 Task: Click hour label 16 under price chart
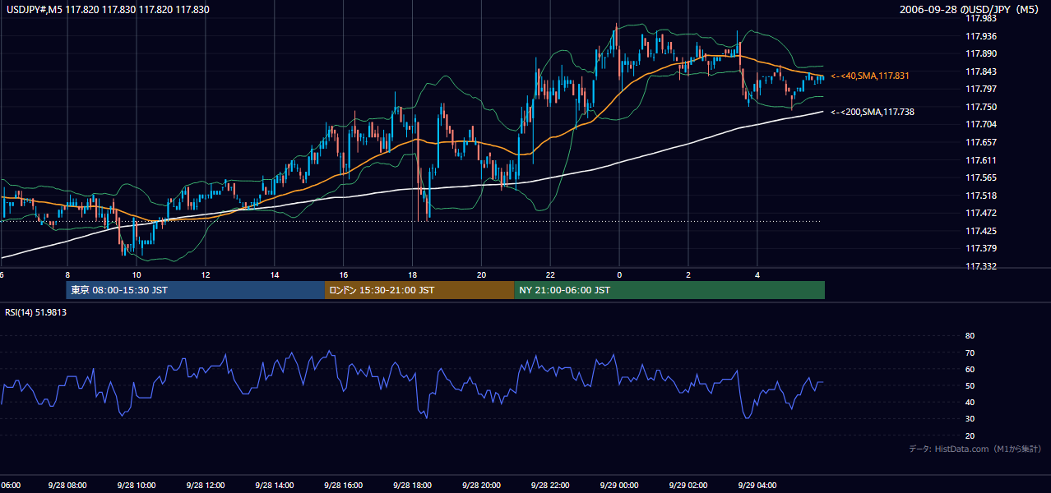pos(344,275)
